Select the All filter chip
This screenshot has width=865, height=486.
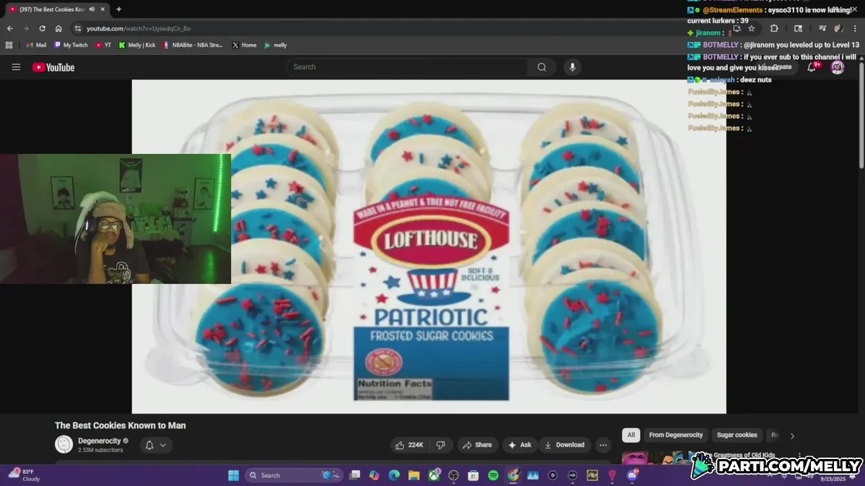631,435
